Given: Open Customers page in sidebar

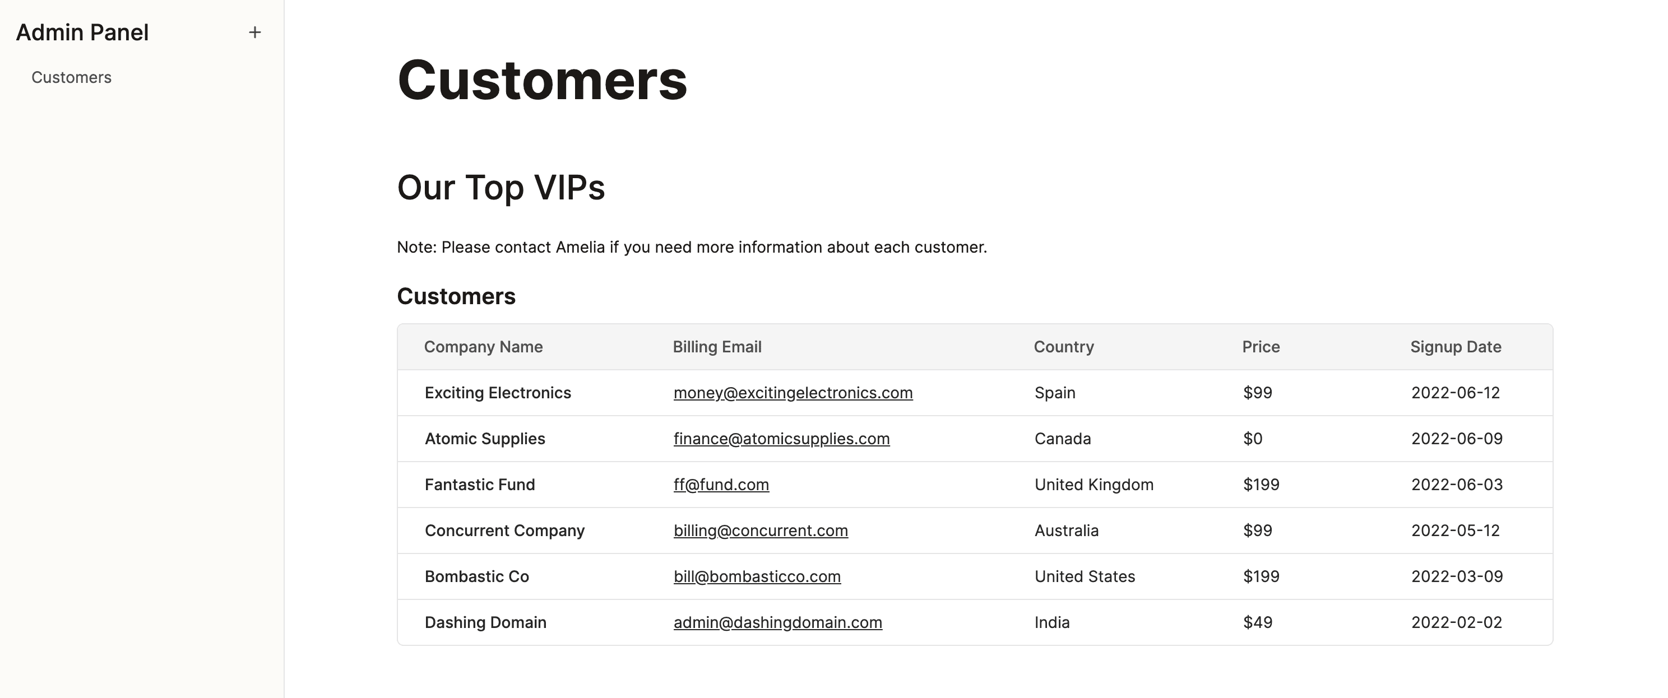Looking at the screenshot, I should (x=71, y=78).
